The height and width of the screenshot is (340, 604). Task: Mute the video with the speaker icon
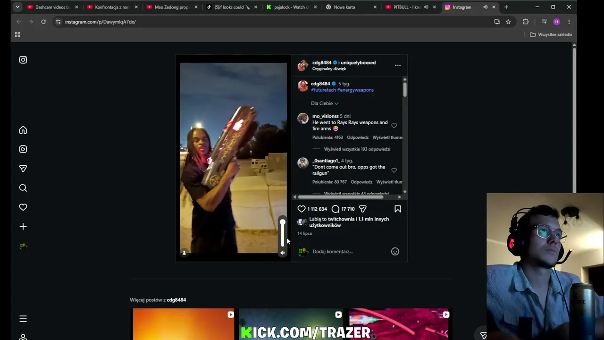[283, 253]
